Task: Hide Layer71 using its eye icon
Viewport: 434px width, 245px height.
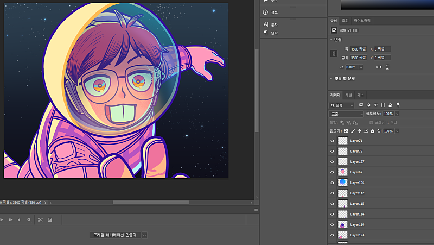Action: [x=333, y=141]
